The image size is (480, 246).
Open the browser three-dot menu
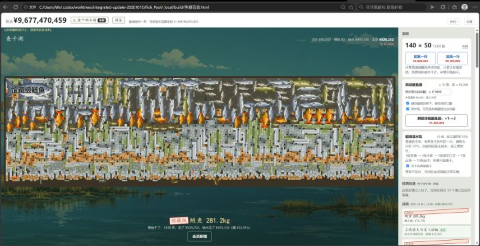point(475,7)
